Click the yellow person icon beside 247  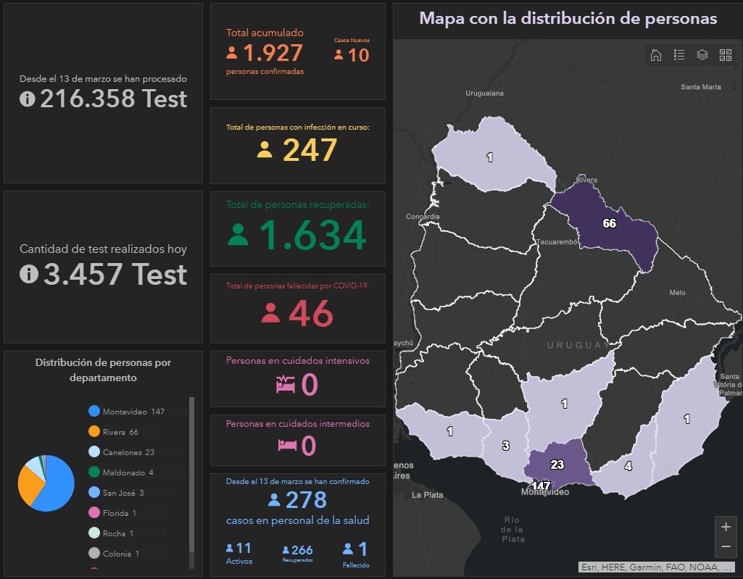[265, 150]
